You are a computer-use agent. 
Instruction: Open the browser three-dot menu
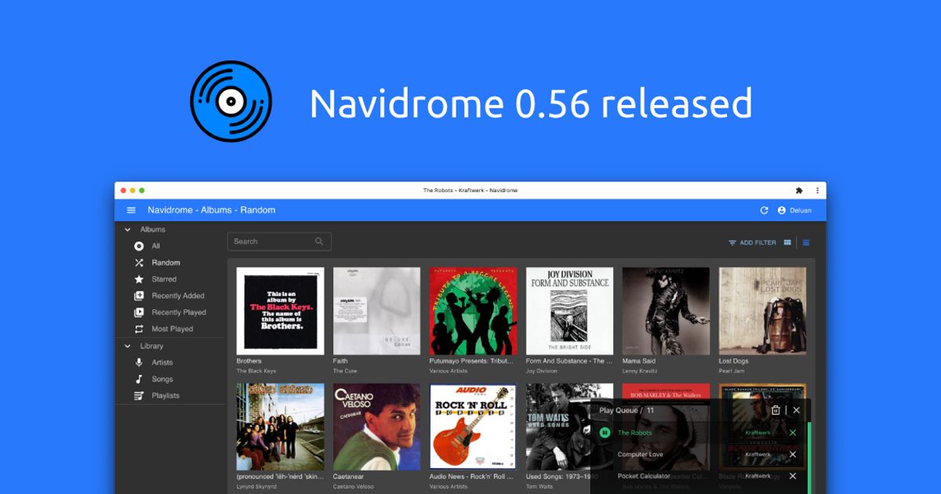tap(817, 191)
